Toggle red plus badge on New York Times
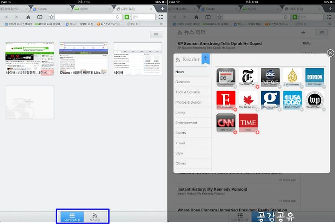This screenshot has height=224, width=335. tap(257, 87)
